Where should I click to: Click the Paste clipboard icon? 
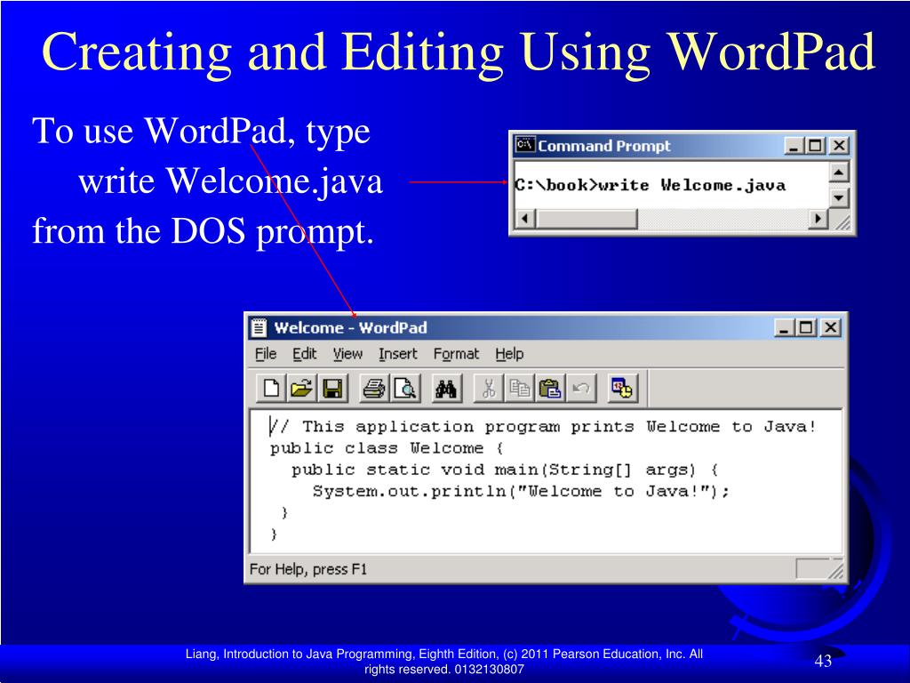click(549, 389)
